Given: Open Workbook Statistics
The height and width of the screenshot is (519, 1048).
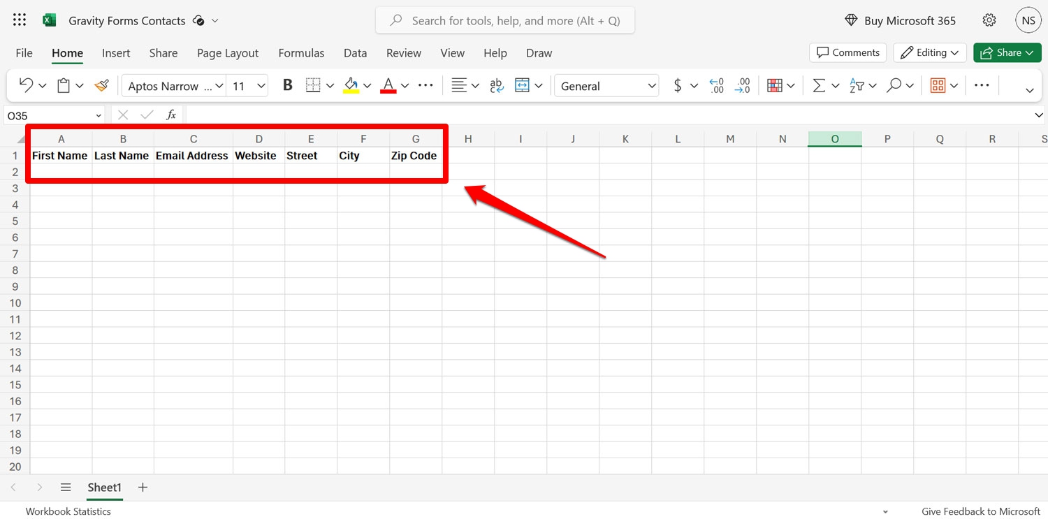Looking at the screenshot, I should (68, 511).
